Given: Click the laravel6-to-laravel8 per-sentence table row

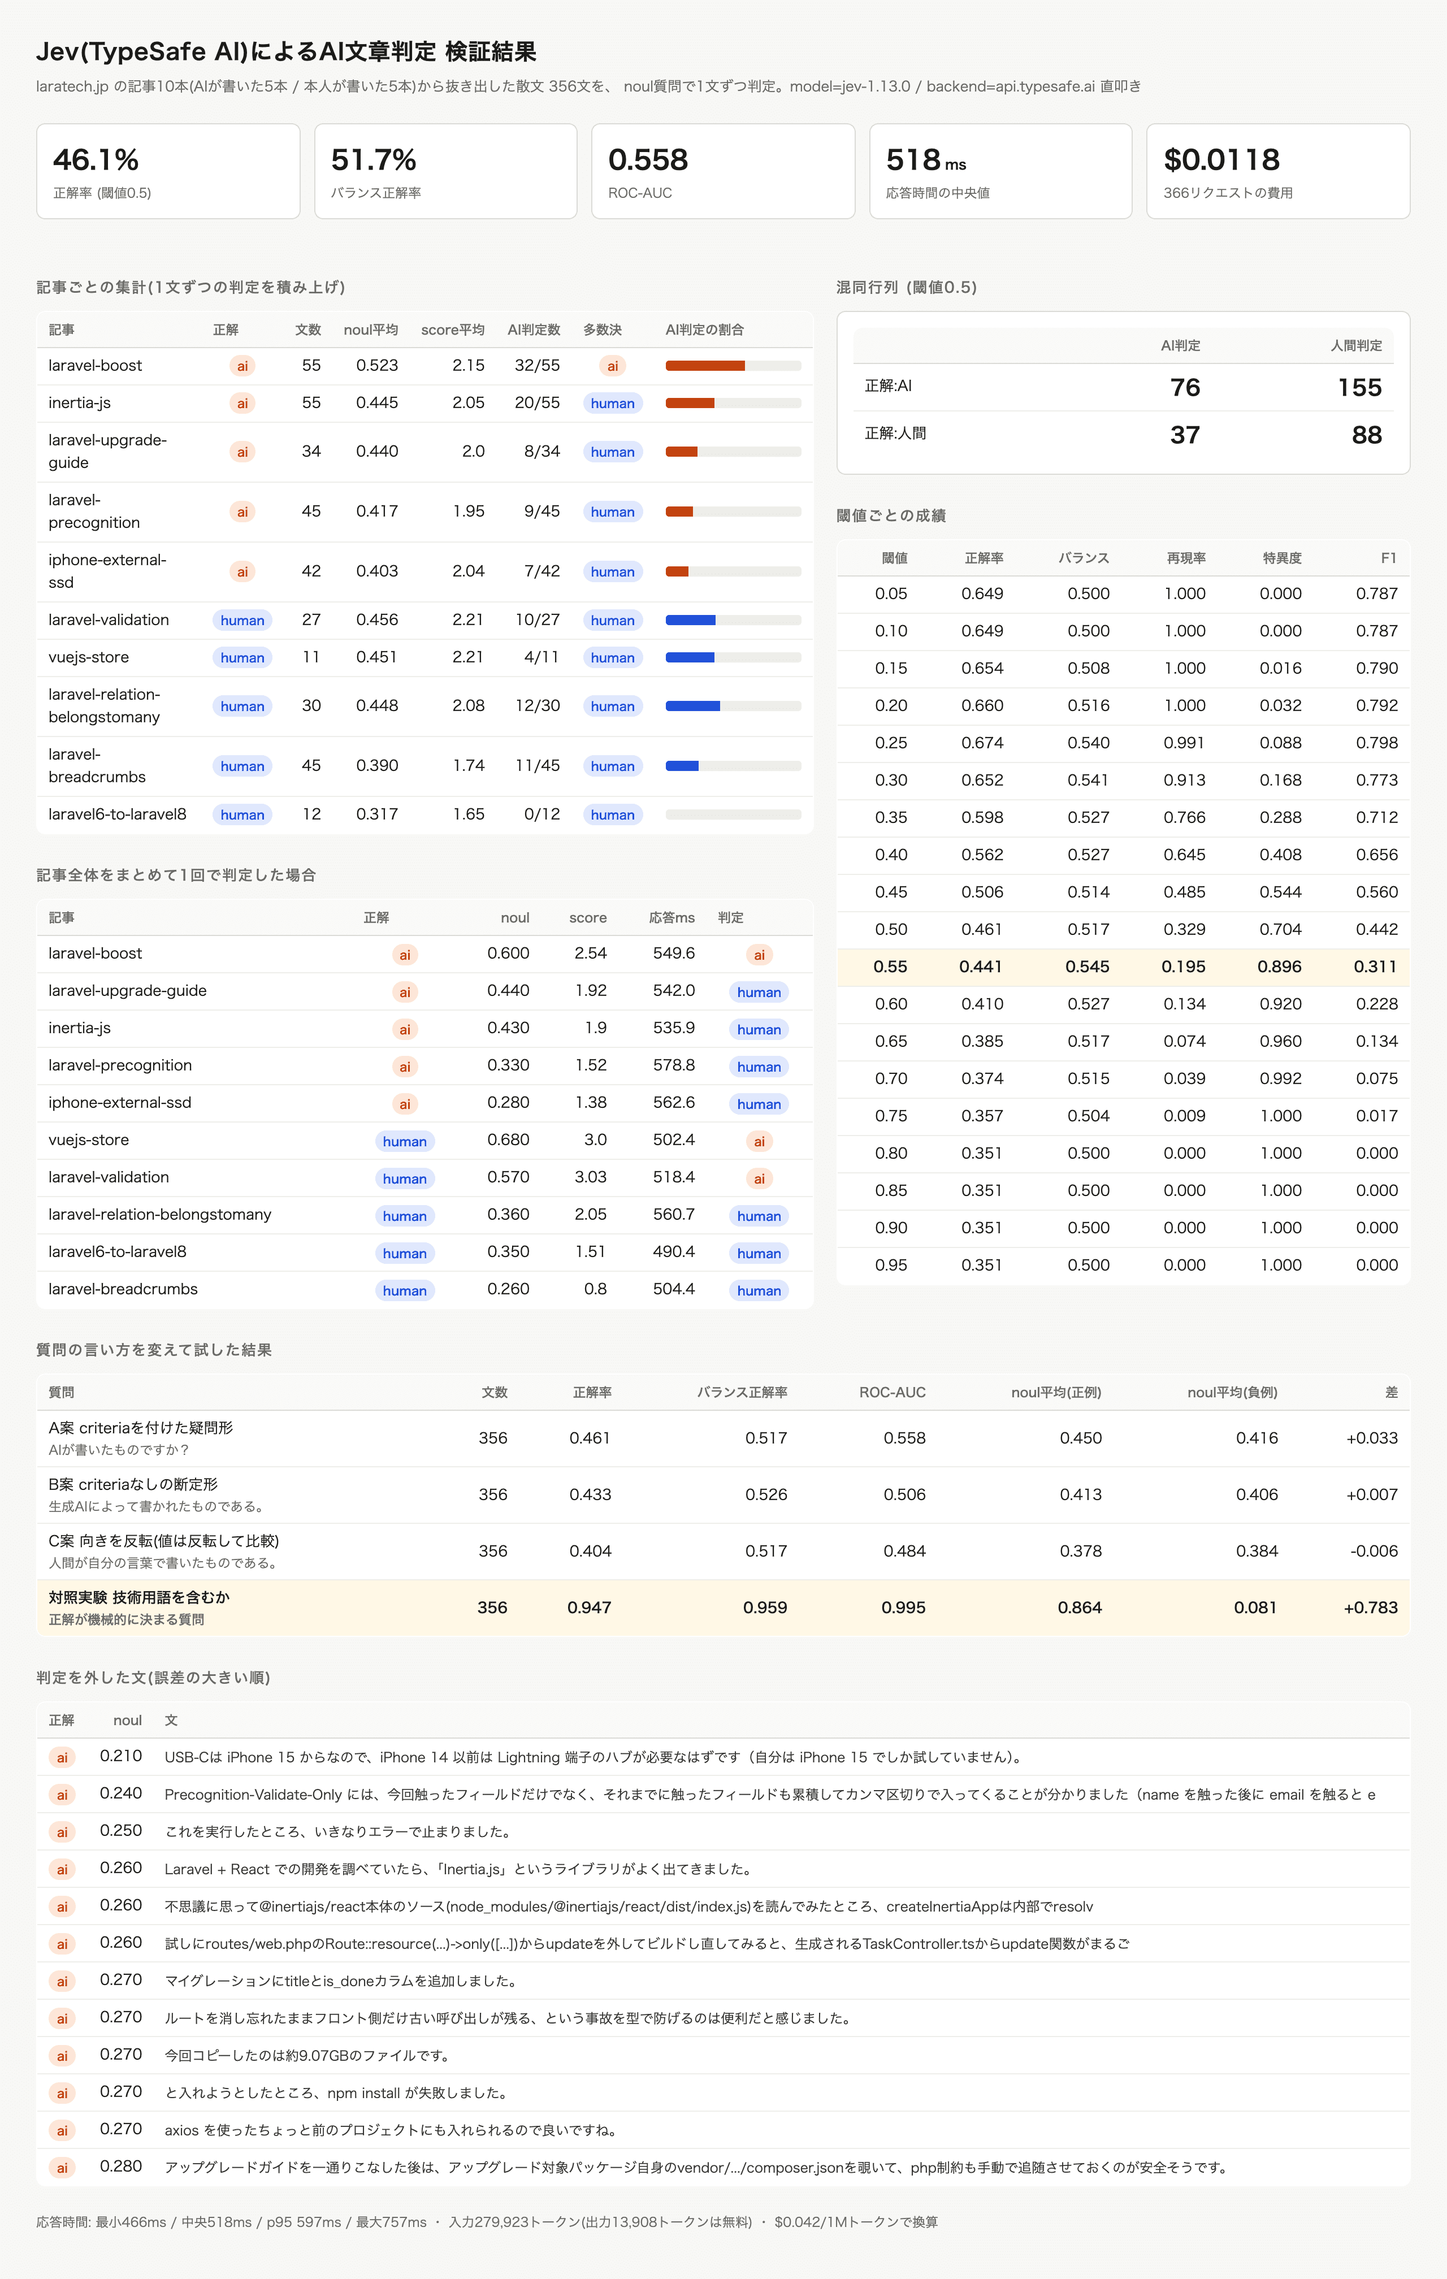Looking at the screenshot, I should (425, 815).
